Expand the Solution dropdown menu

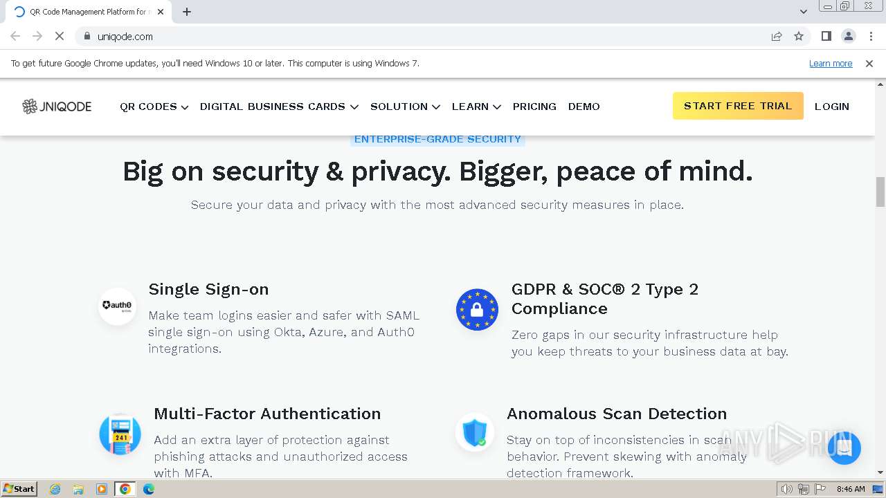click(x=405, y=107)
